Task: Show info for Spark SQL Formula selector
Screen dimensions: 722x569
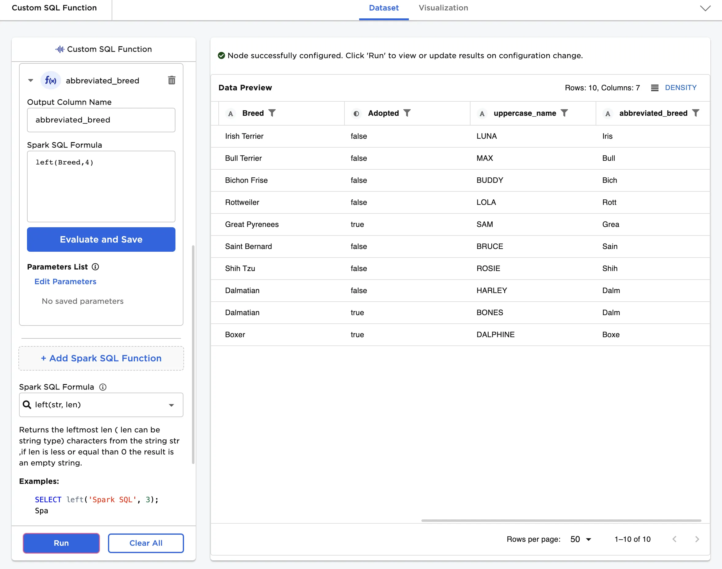Action: pyautogui.click(x=103, y=387)
